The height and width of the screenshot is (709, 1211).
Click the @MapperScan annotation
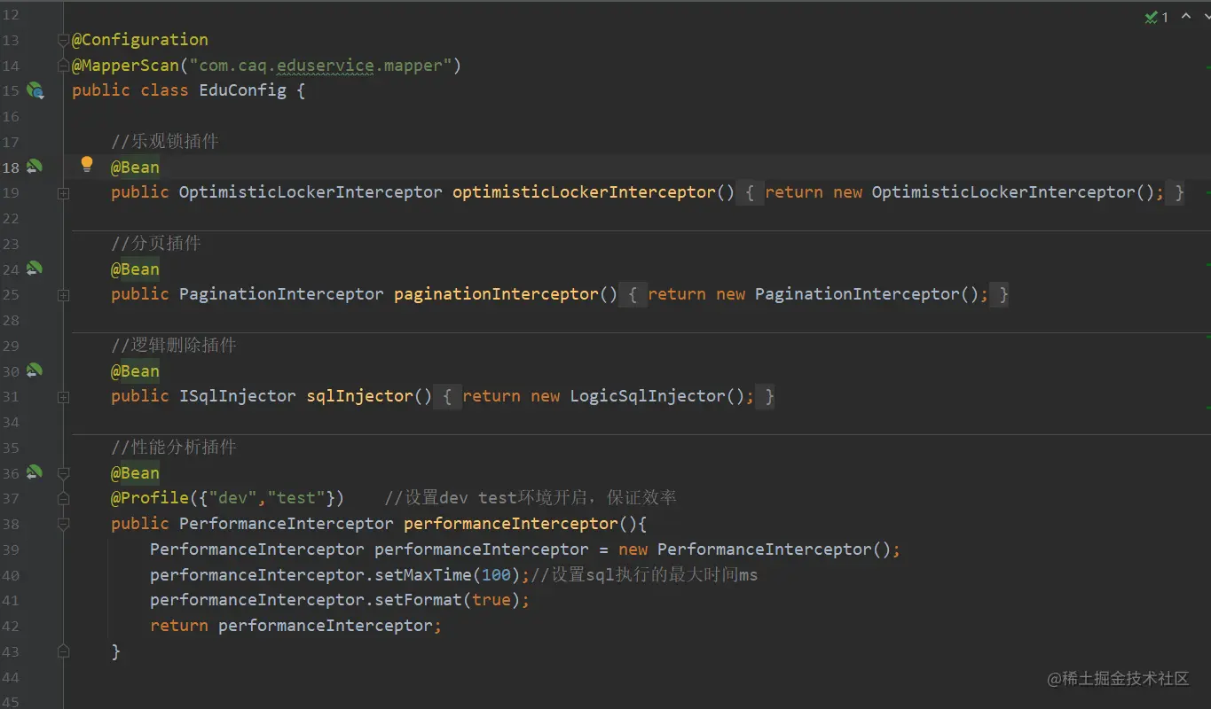(126, 66)
